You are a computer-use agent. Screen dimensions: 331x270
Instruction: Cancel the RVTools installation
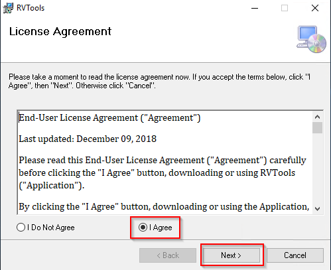295,255
